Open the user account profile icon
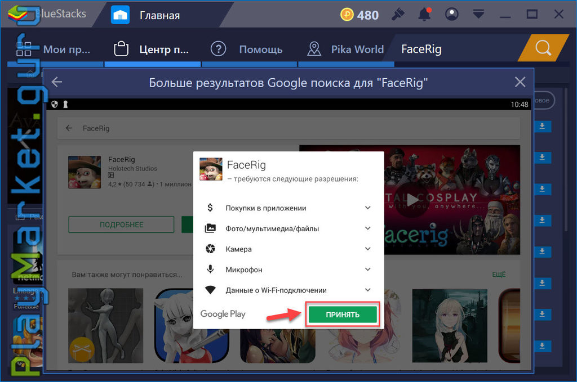Image resolution: width=577 pixels, height=382 pixels. [x=451, y=14]
